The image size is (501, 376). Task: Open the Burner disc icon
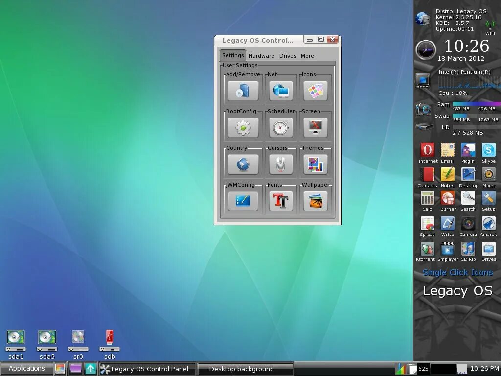click(448, 198)
